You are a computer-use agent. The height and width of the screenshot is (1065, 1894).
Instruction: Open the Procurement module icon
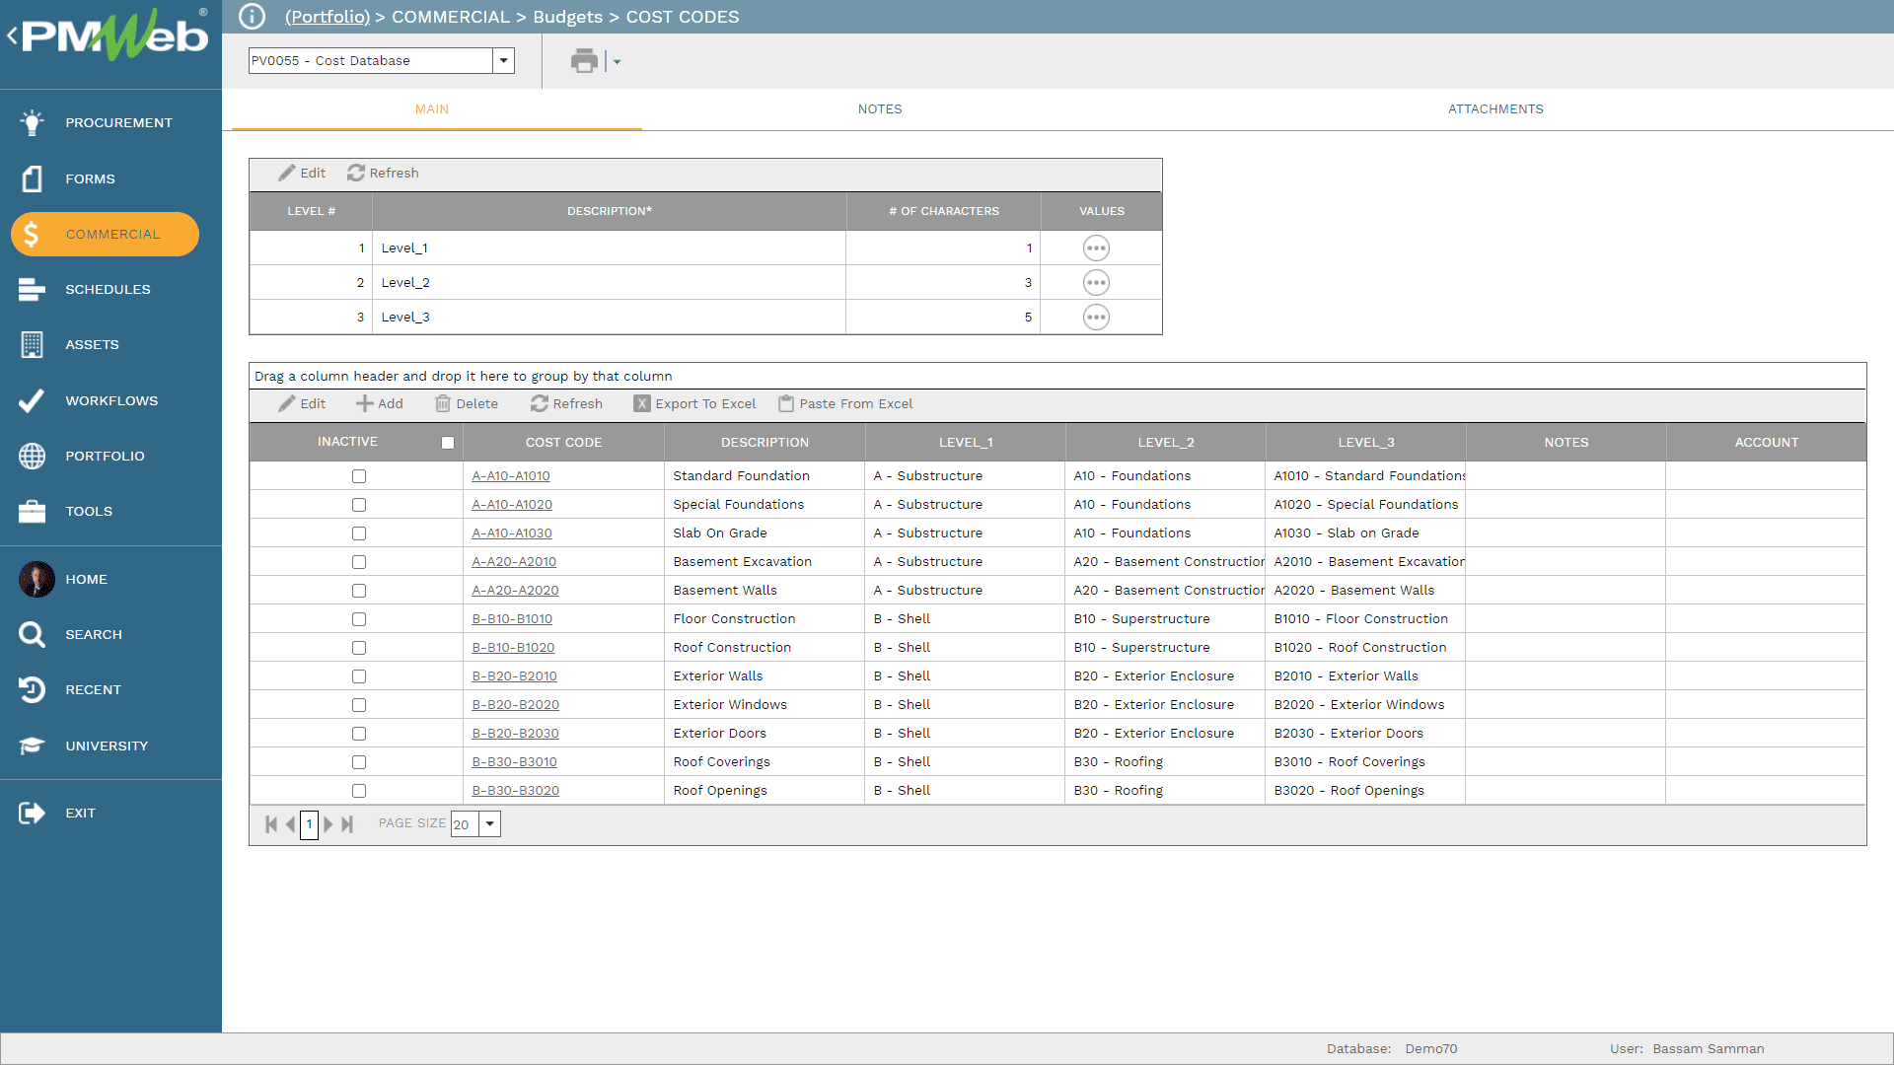pos(32,122)
